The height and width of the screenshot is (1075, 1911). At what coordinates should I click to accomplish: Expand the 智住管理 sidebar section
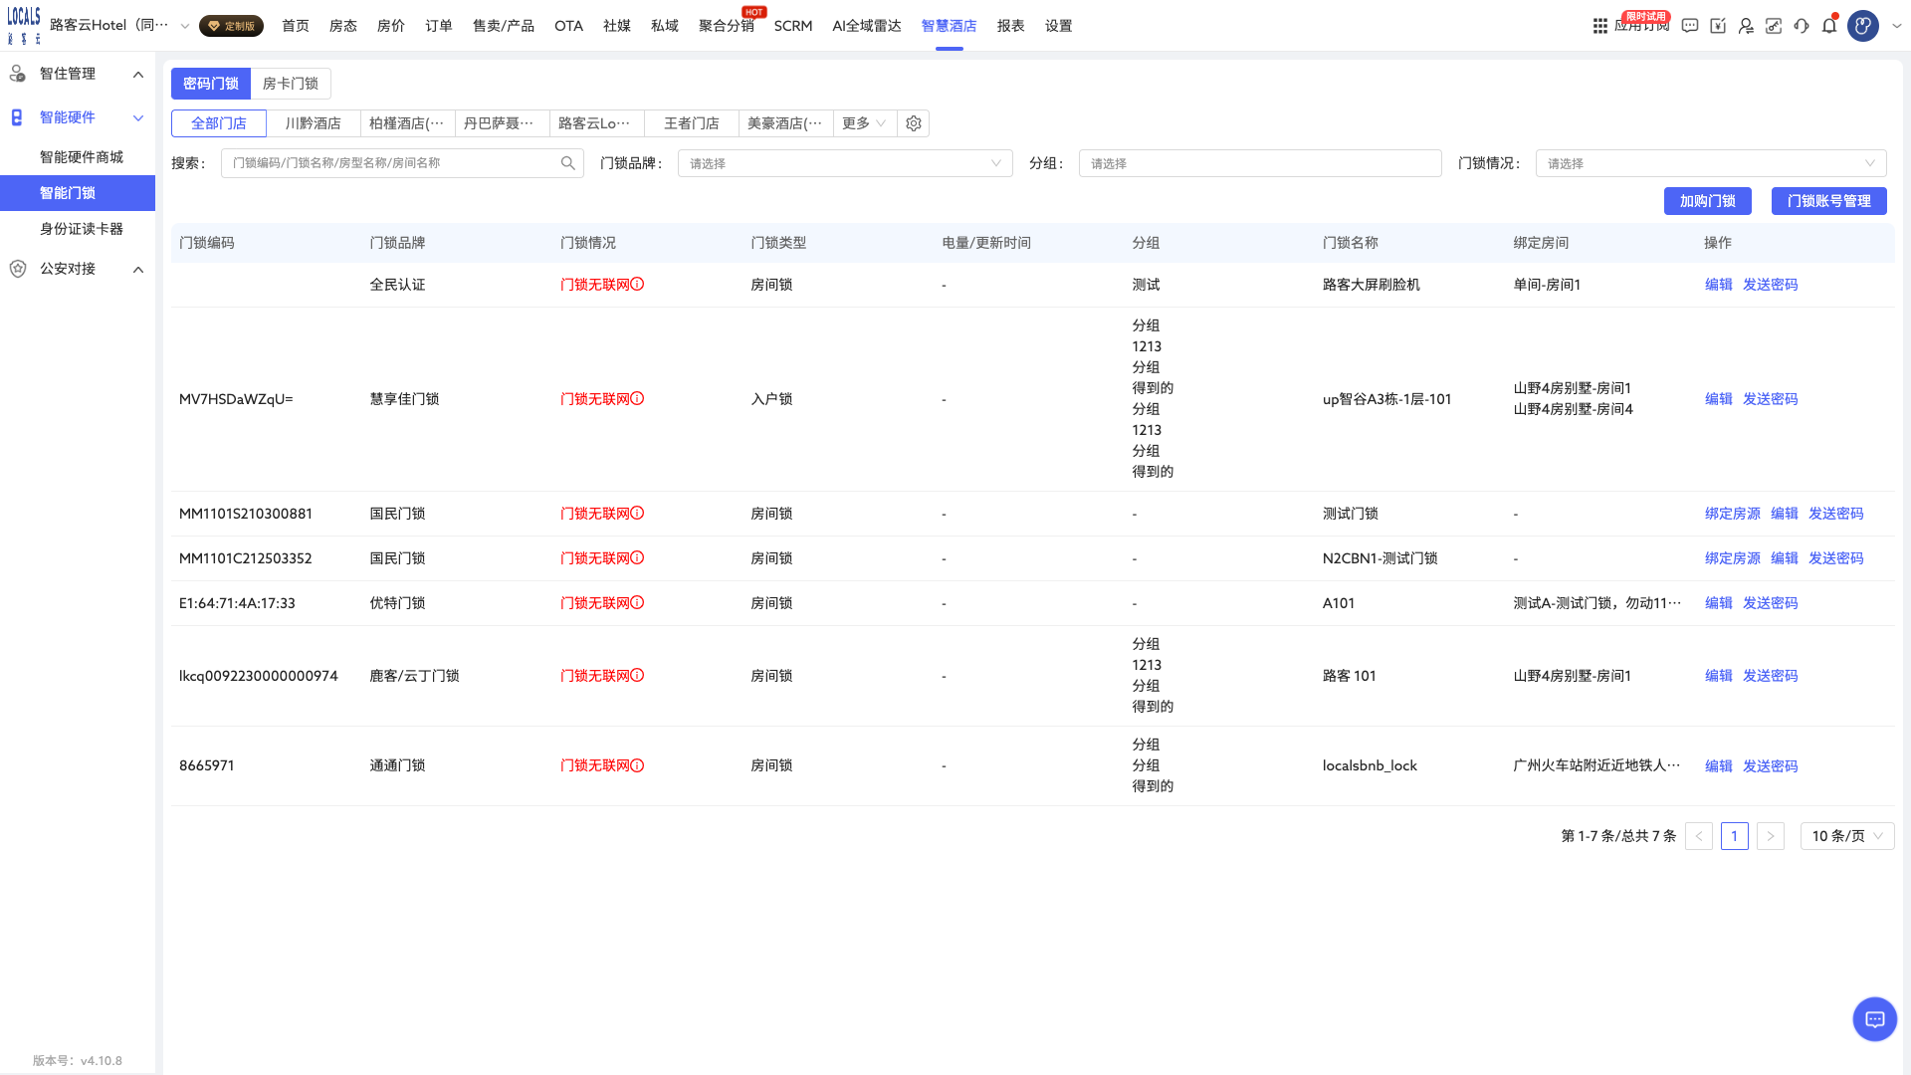(x=78, y=74)
